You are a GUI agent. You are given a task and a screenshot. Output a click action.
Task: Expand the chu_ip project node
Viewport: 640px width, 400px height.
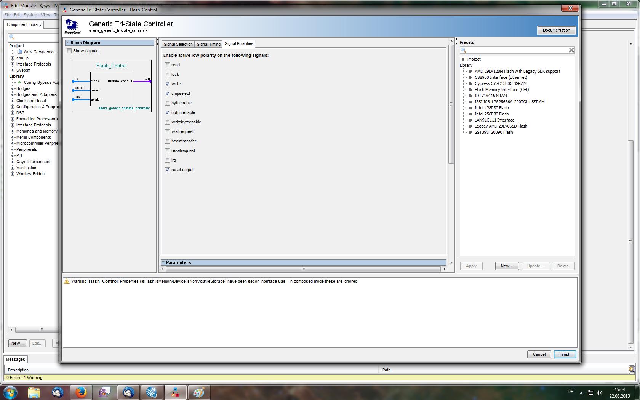(x=13, y=58)
